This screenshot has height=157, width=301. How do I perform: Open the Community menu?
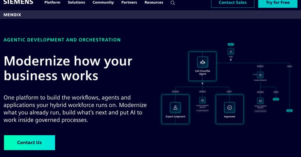click(x=103, y=3)
